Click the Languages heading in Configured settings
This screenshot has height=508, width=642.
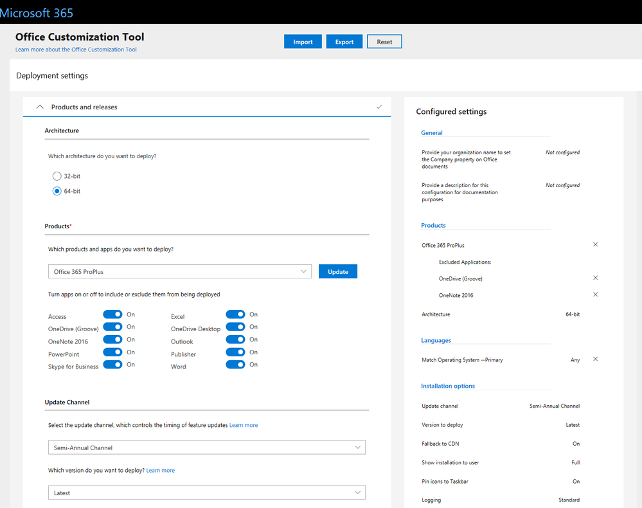pos(436,340)
